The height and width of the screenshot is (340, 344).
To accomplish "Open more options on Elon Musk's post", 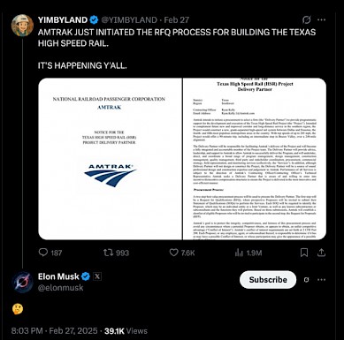I will [x=321, y=280].
